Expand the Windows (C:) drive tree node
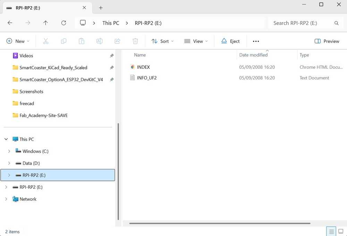 [x=9, y=151]
